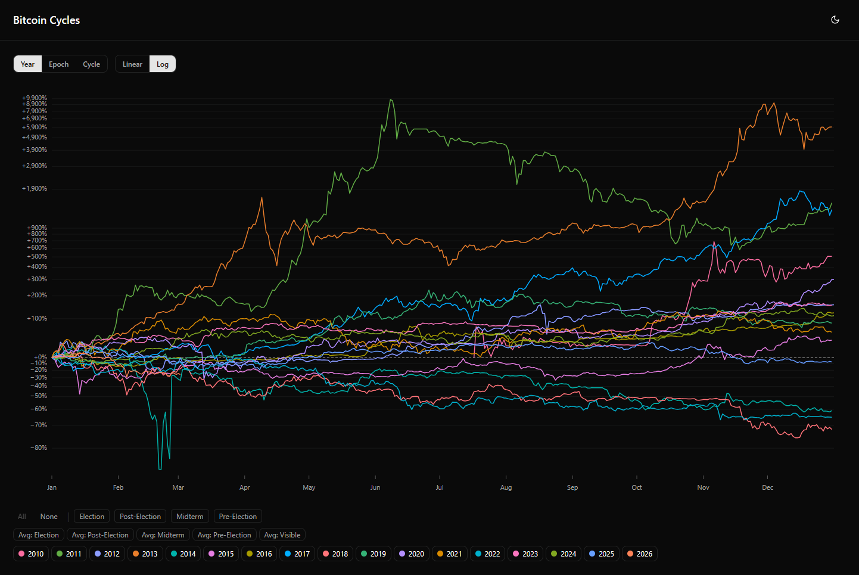Screen dimensions: 859x575
Task: Select the Linear scale
Action: 132,64
